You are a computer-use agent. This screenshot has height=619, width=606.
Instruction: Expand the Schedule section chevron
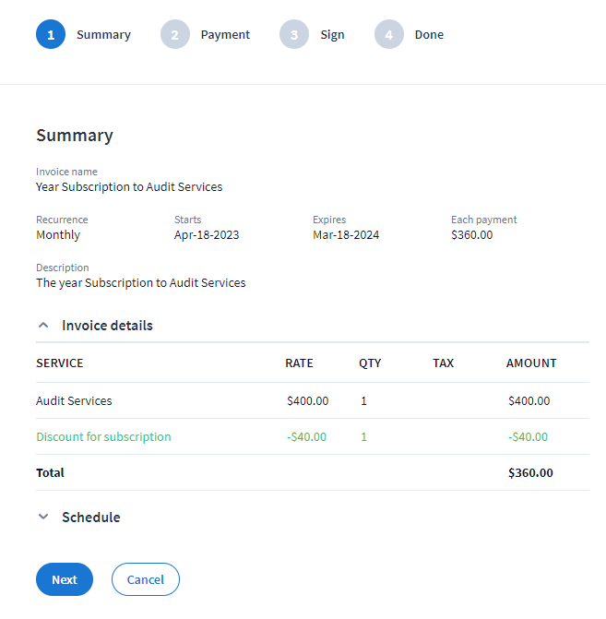(x=43, y=518)
